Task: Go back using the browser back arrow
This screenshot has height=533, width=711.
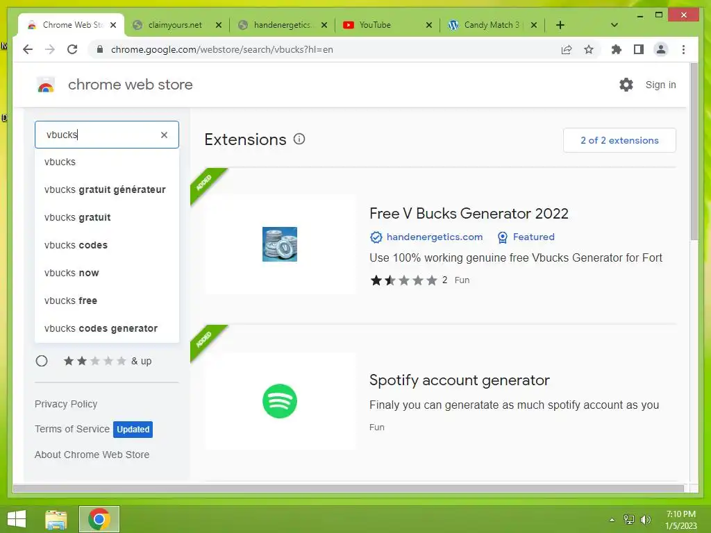Action: [28, 49]
